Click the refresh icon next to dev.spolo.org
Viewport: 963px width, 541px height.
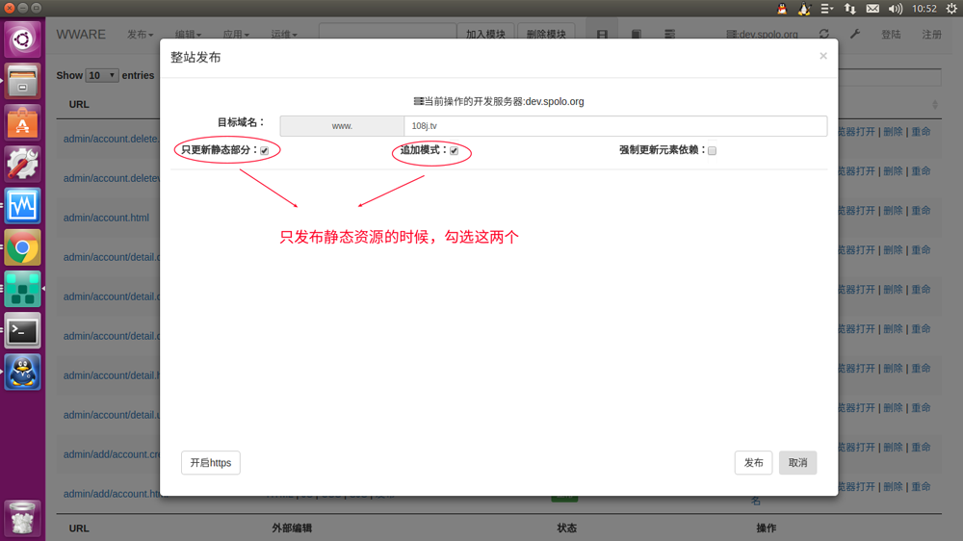pyautogui.click(x=824, y=34)
